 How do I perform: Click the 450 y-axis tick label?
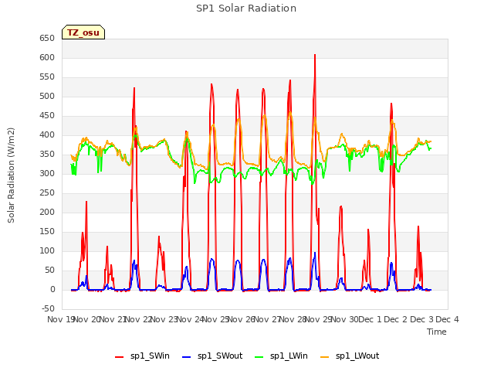pos(47,115)
